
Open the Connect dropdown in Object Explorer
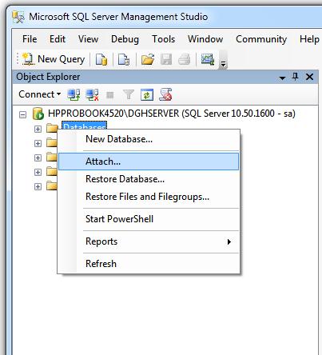[40, 94]
